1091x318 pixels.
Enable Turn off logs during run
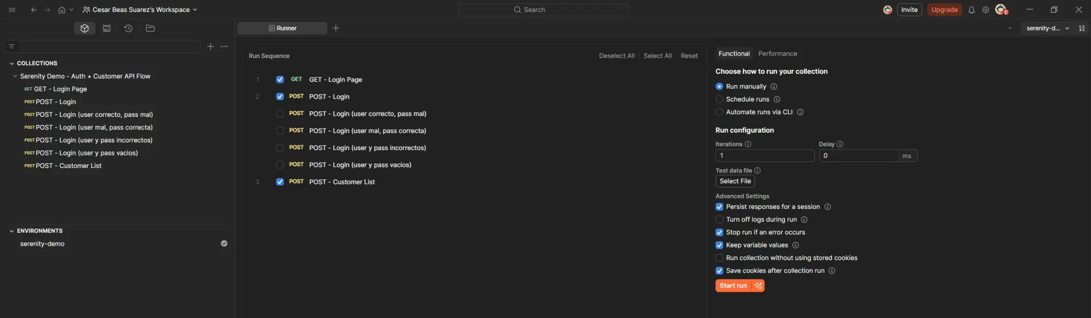click(719, 220)
